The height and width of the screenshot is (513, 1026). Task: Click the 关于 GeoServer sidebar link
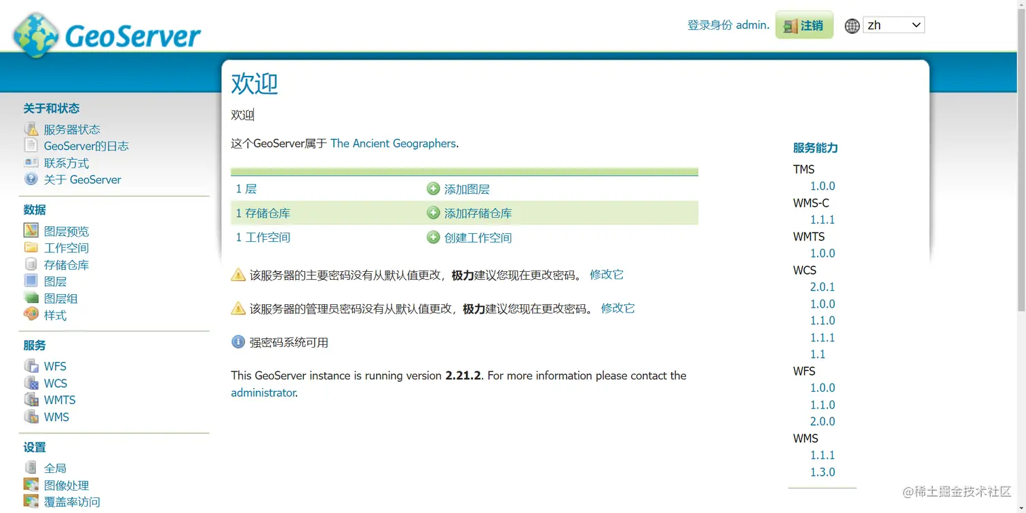pos(83,180)
